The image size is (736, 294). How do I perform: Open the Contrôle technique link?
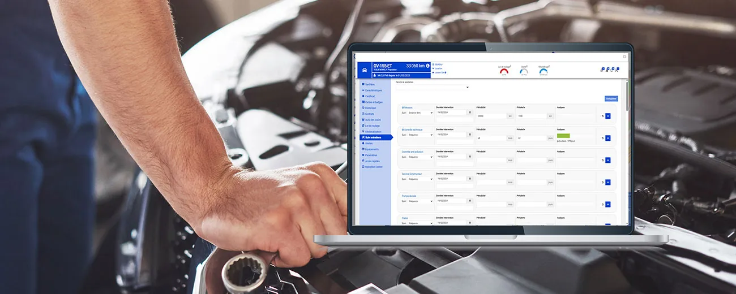click(x=412, y=129)
